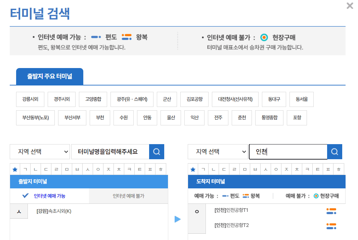Viewport: 358px width, 240px height.
Task: Click round-trip icon for 인천공항T1
Action: click(331, 211)
